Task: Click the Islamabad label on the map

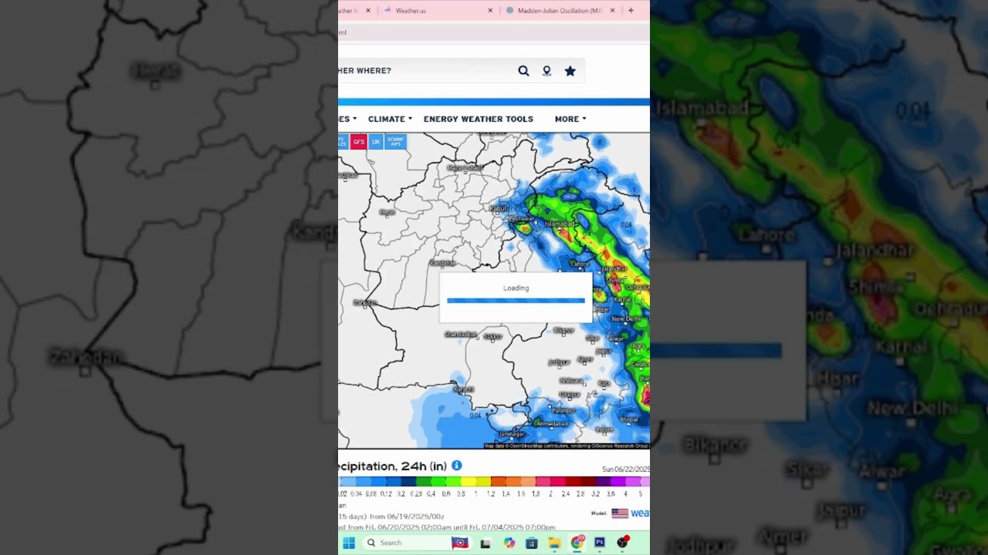Action: point(560,224)
